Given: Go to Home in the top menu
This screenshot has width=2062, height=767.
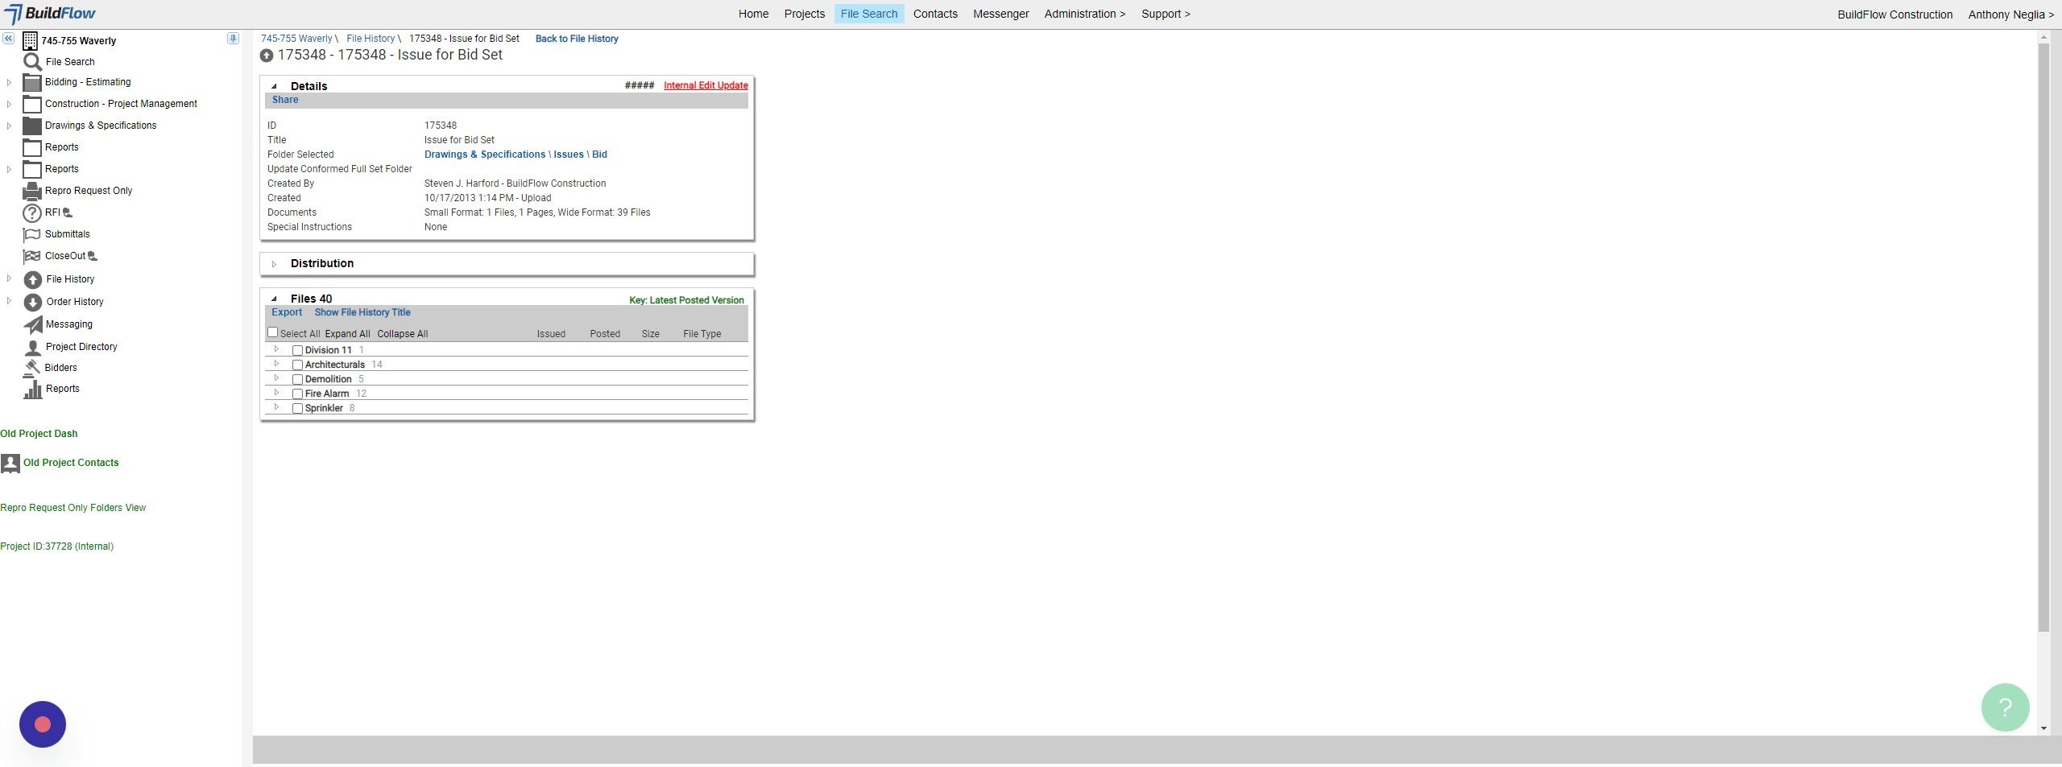Looking at the screenshot, I should 753,14.
